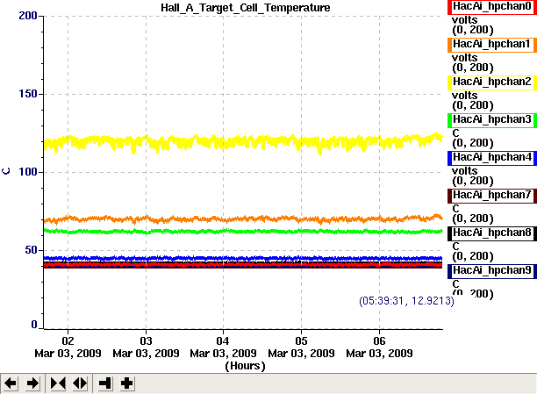
Task: Click the 04 hour tick label
Action: click(x=223, y=340)
